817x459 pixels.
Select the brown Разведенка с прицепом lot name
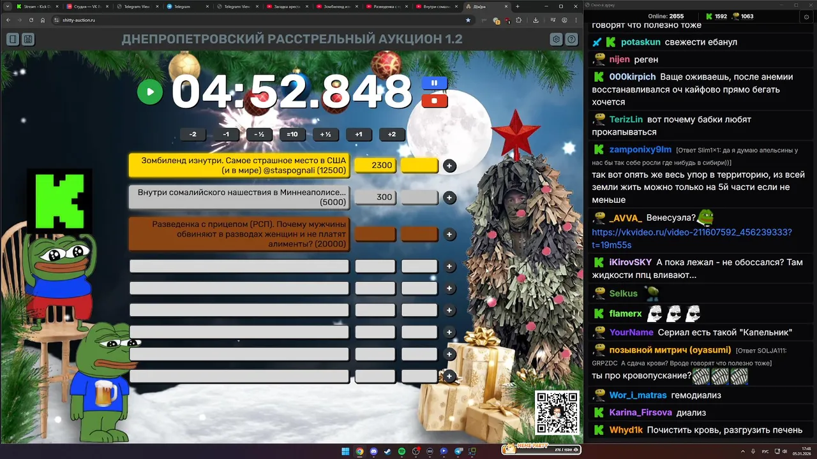pos(239,234)
